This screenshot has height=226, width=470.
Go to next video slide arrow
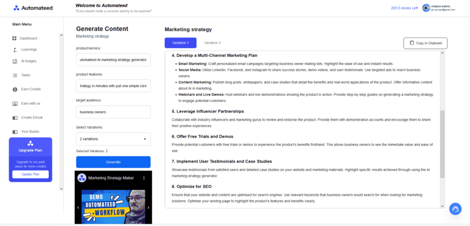[x=148, y=207]
